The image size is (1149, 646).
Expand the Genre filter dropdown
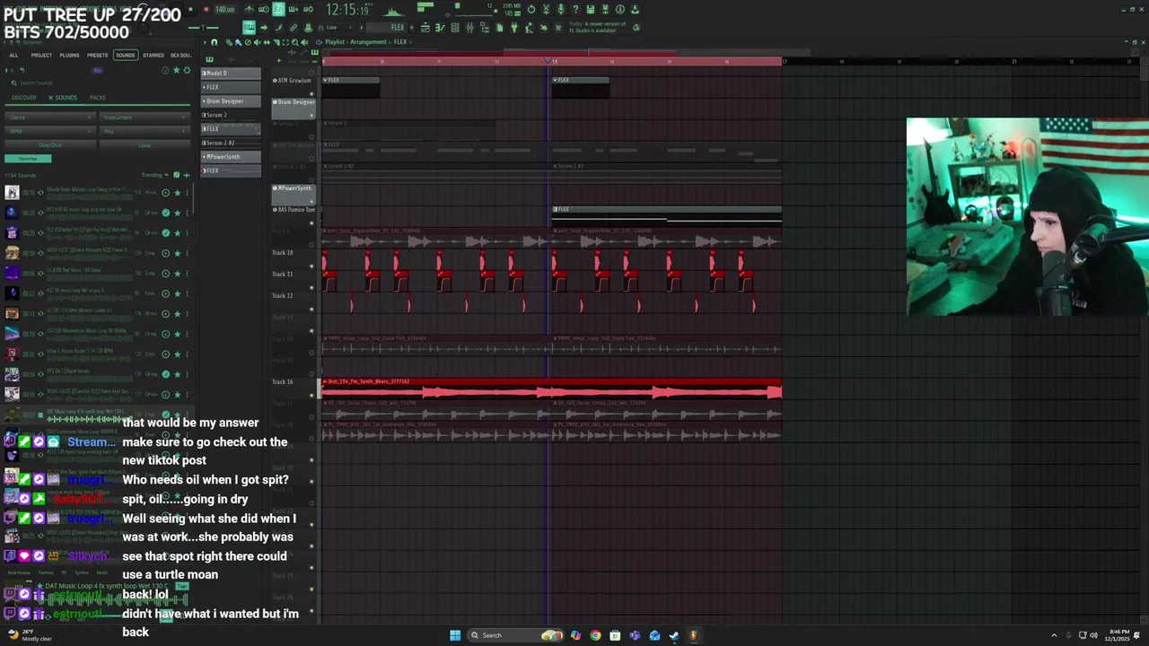[x=48, y=118]
